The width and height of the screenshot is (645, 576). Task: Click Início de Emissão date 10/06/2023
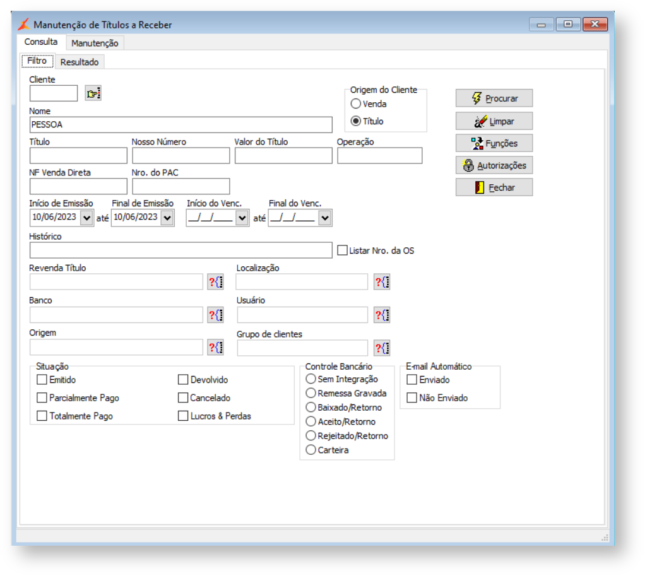[54, 217]
